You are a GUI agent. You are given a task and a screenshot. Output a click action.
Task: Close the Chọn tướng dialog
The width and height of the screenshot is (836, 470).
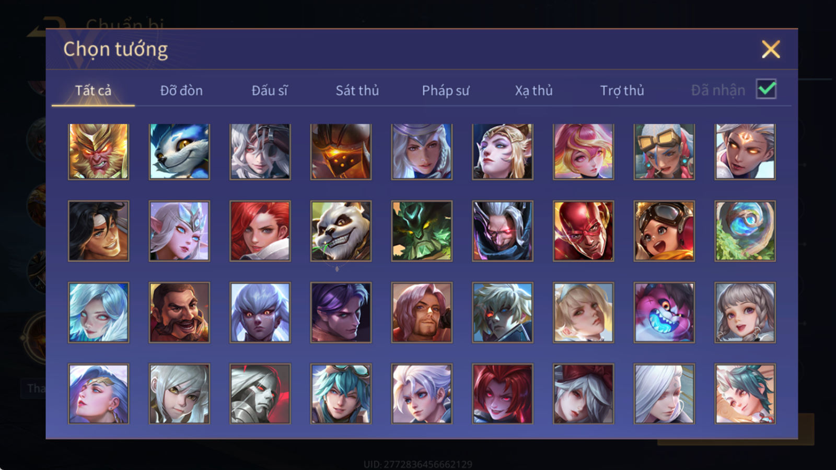pyautogui.click(x=771, y=49)
